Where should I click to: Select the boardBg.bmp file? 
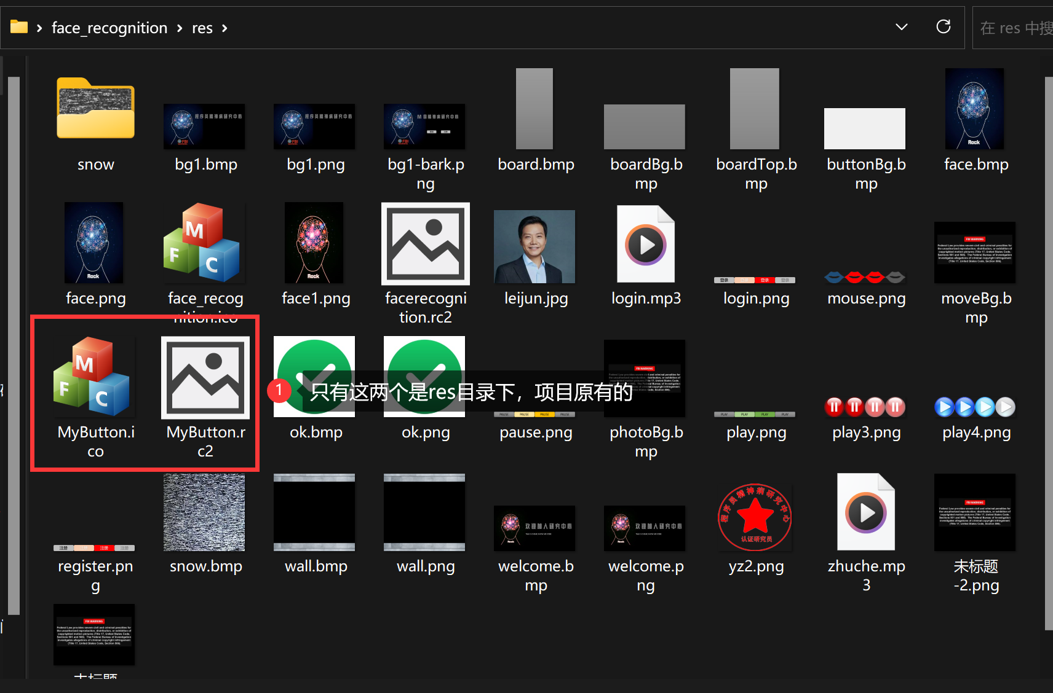(645, 127)
